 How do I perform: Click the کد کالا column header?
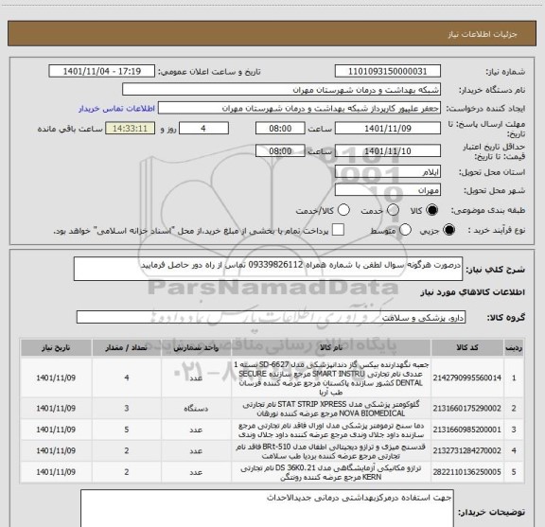(x=467, y=347)
